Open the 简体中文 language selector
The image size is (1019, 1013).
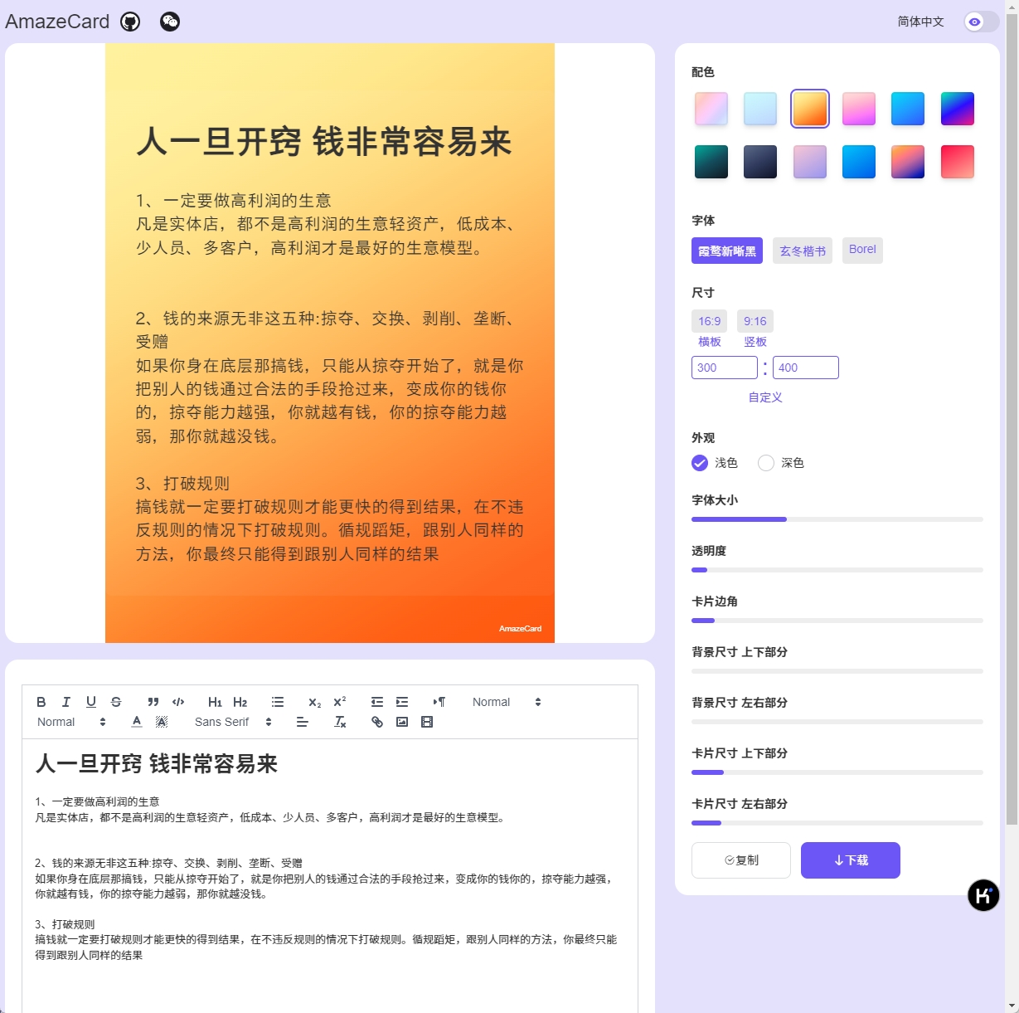click(920, 22)
